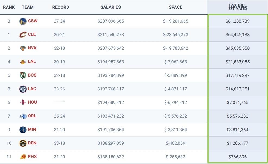
Task: Click NYK space value $-19,780,642
Action: (x=175, y=48)
